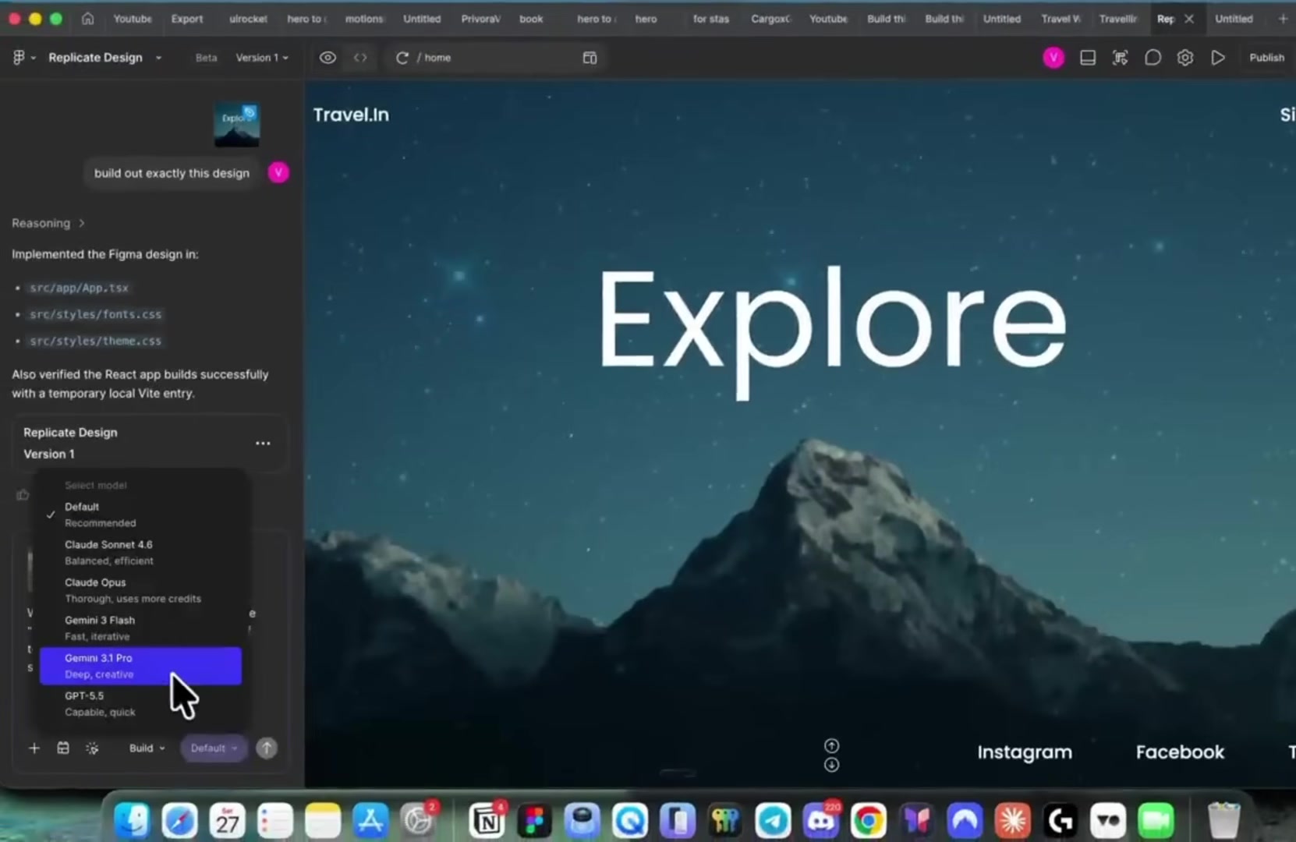Open the three-dot menu on version card
Image resolution: width=1296 pixels, height=842 pixels.
click(x=263, y=444)
